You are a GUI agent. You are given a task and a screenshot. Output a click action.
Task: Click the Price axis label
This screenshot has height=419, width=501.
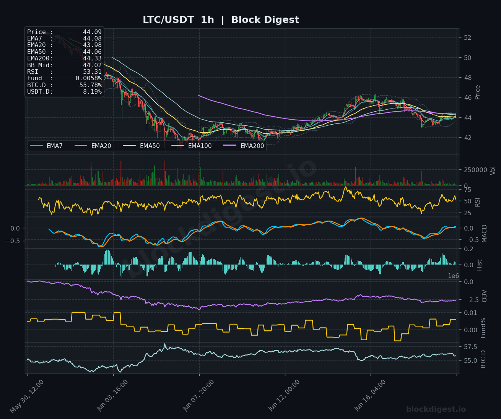pos(477,92)
